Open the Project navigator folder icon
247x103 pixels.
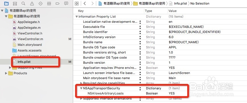[x=6, y=3]
